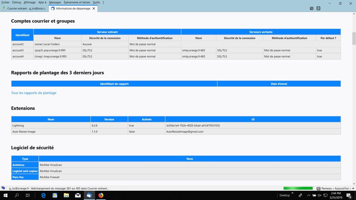Click the muted volume icon
The width and height of the screenshot is (356, 200).
pyautogui.click(x=320, y=195)
